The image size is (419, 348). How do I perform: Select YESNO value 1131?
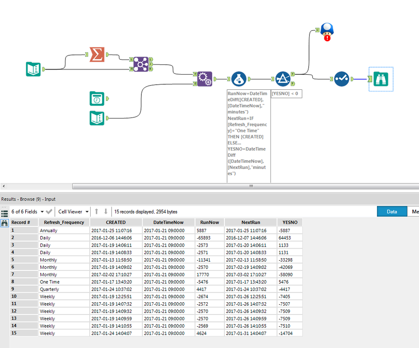(x=290, y=252)
